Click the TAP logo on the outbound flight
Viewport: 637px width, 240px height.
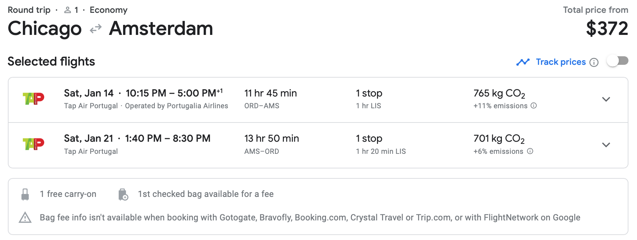(34, 98)
